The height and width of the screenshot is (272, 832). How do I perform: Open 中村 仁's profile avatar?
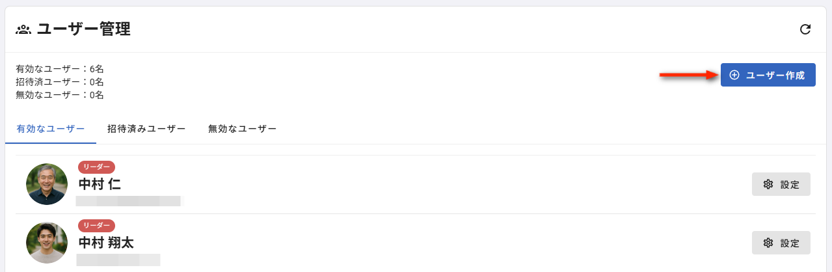point(47,184)
